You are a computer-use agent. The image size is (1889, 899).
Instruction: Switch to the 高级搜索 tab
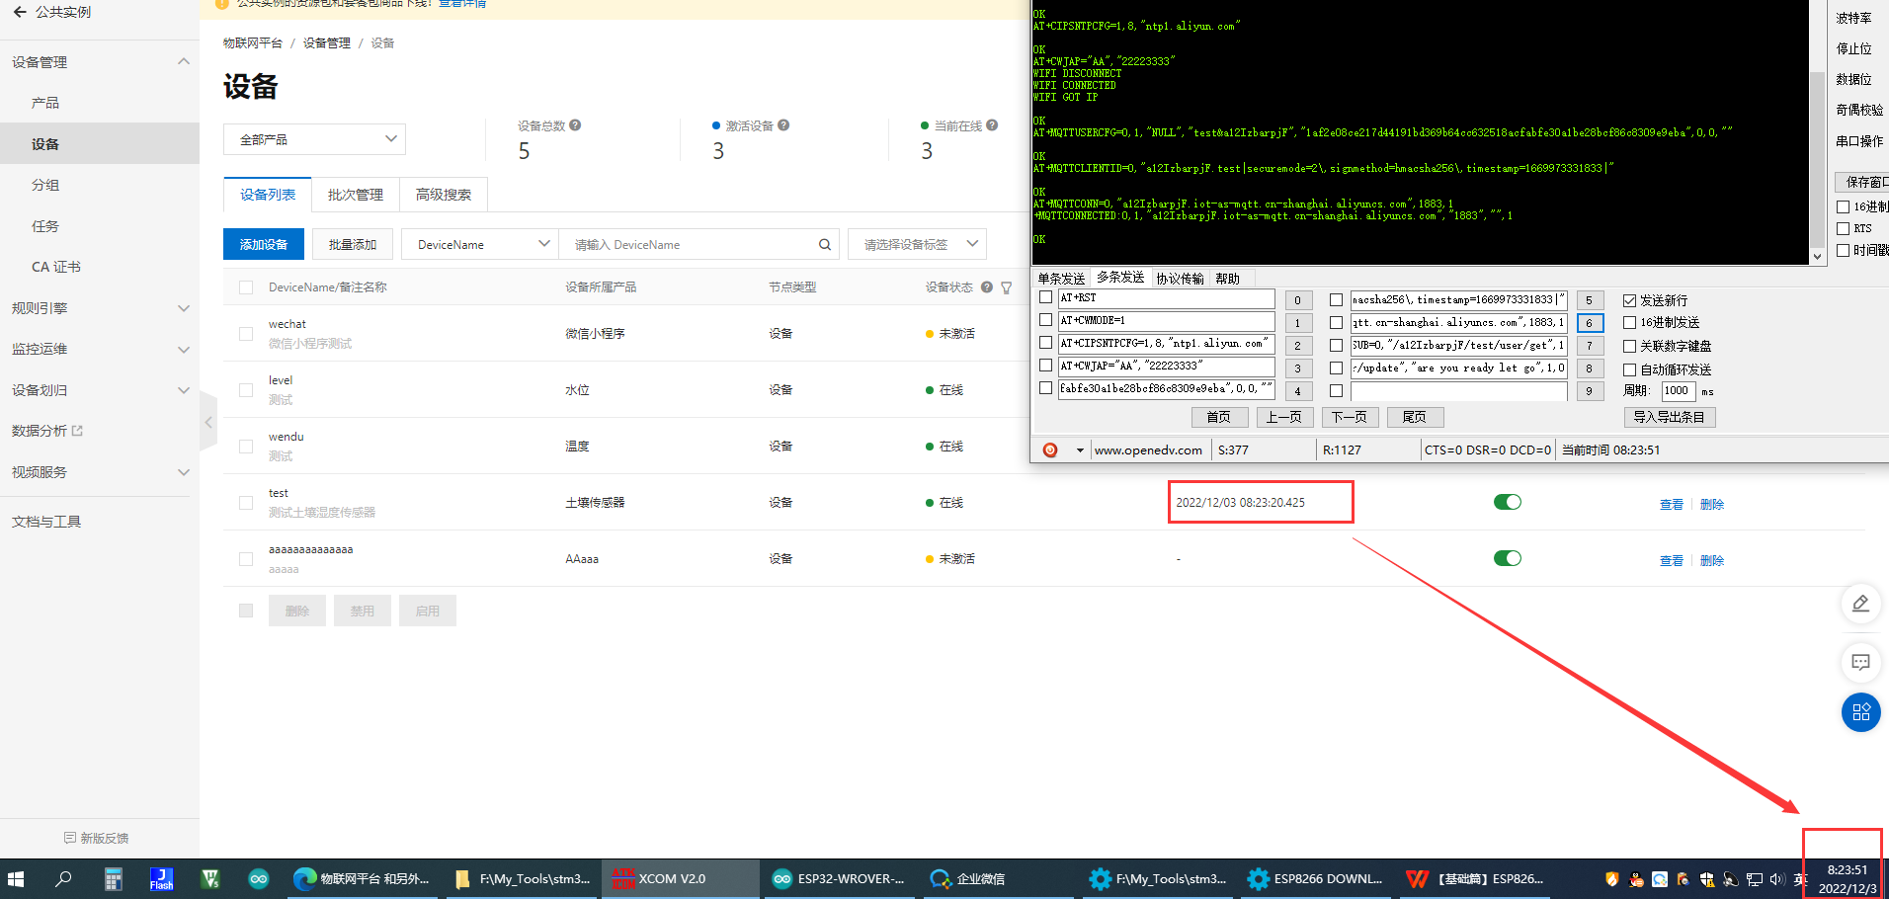pos(444,195)
